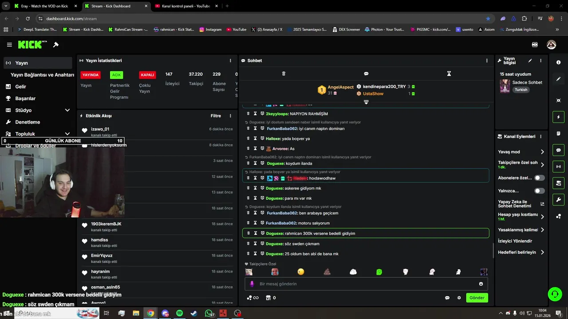The height and width of the screenshot is (319, 568).
Task: Click the document icon in right sidebar
Action: [x=558, y=133]
